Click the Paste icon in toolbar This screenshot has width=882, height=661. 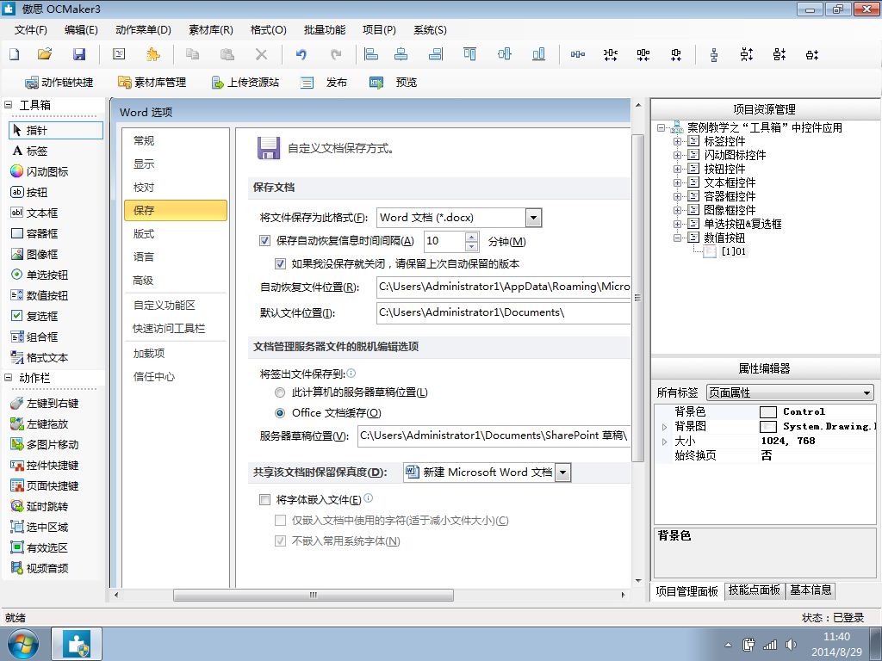point(227,54)
